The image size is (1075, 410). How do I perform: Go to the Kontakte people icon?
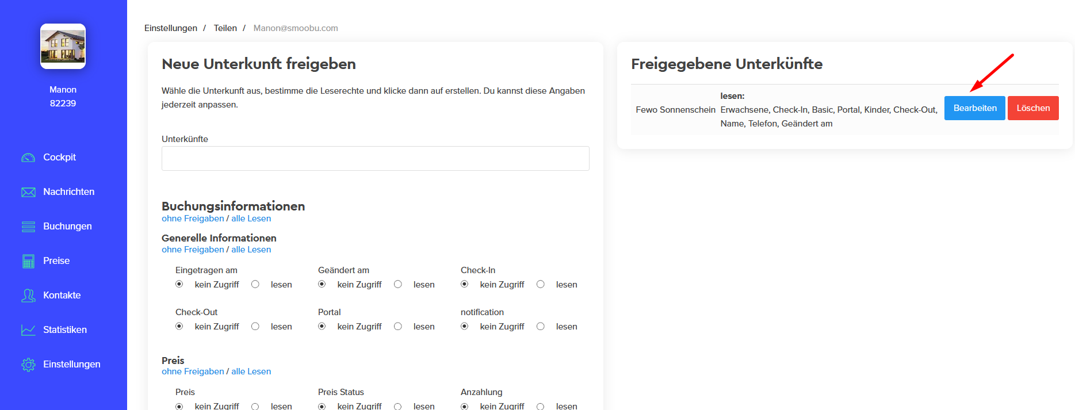coord(28,296)
